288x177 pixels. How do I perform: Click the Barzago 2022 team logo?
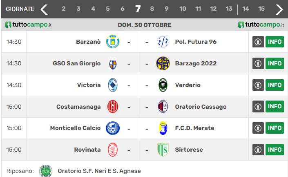click(x=163, y=63)
